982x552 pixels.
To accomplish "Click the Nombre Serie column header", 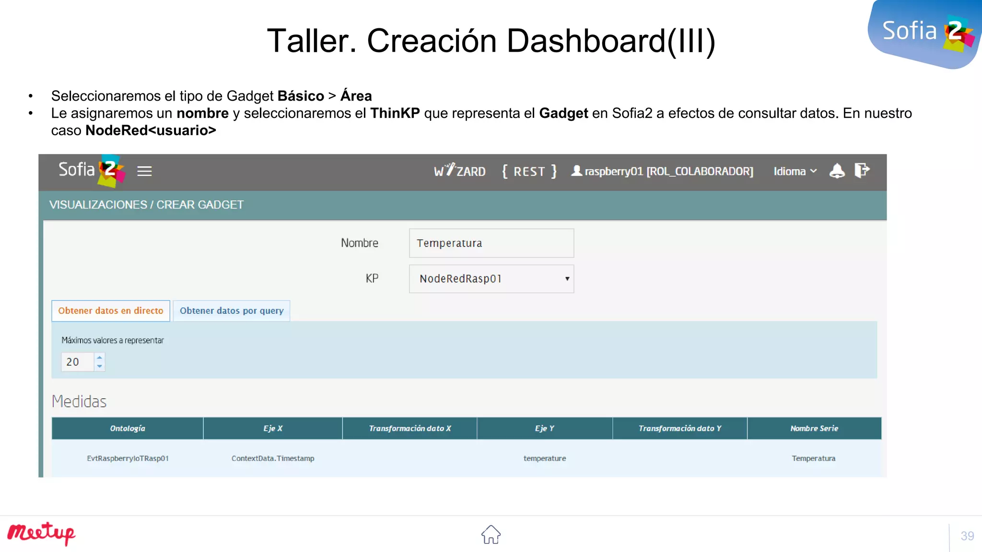I will 814,428.
